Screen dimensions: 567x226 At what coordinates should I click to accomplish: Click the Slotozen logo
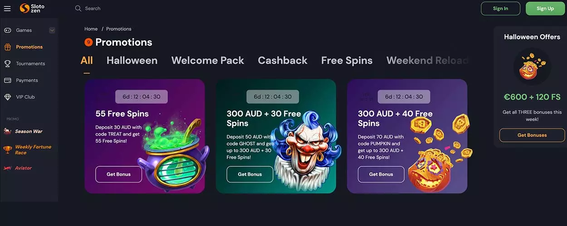(32, 9)
